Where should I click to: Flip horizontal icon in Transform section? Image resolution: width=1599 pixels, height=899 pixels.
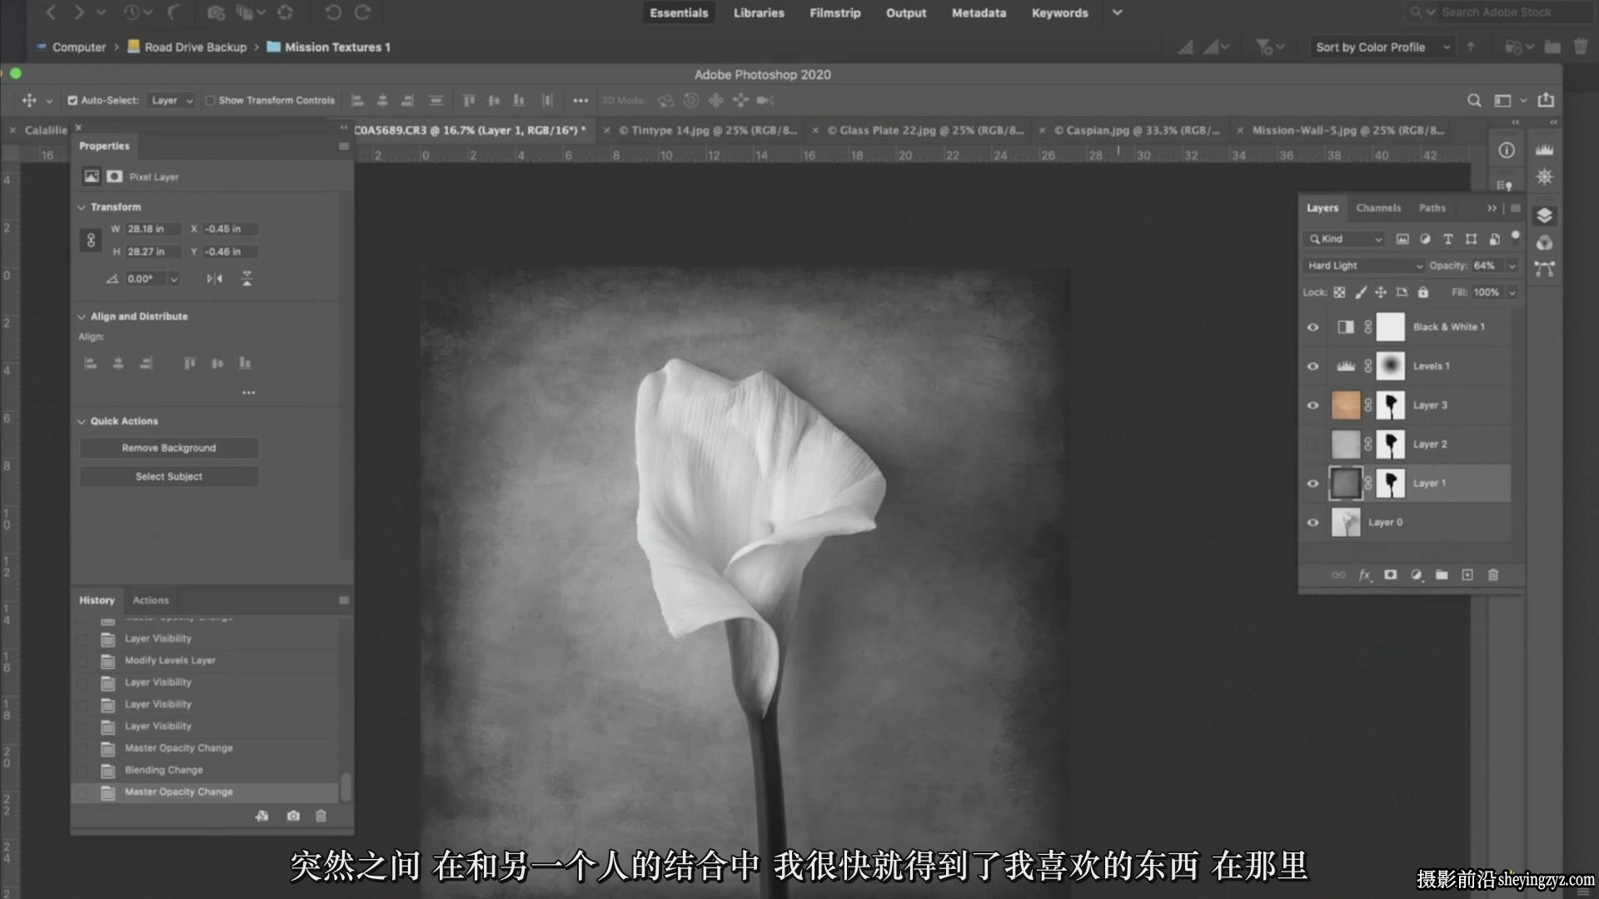click(x=215, y=279)
